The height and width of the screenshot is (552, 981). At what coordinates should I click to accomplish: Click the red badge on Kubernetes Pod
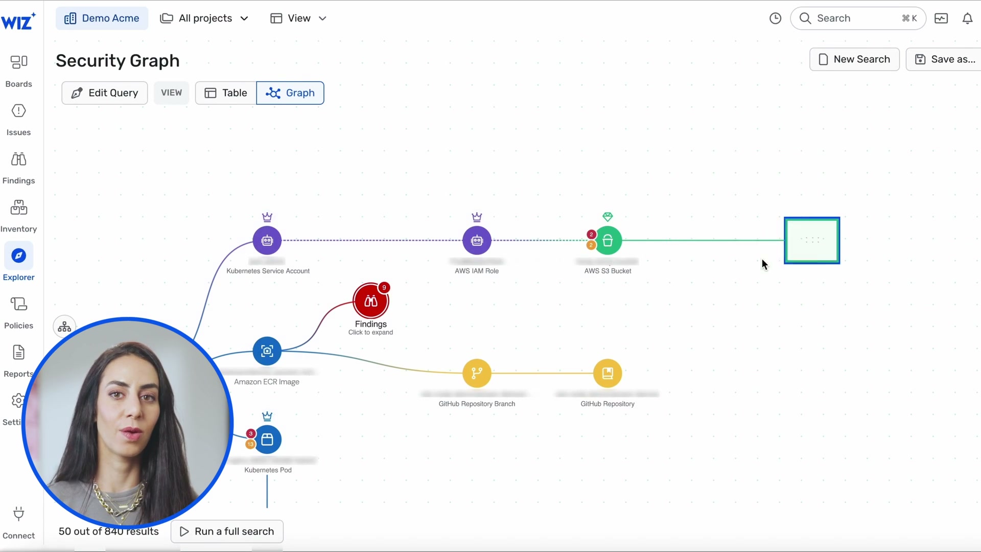tap(251, 433)
